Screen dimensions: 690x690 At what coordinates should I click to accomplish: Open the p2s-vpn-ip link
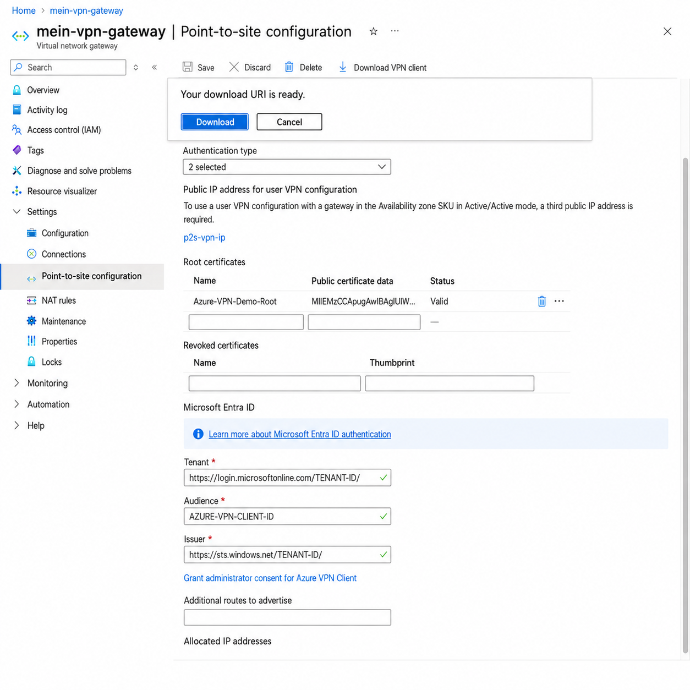[204, 238]
